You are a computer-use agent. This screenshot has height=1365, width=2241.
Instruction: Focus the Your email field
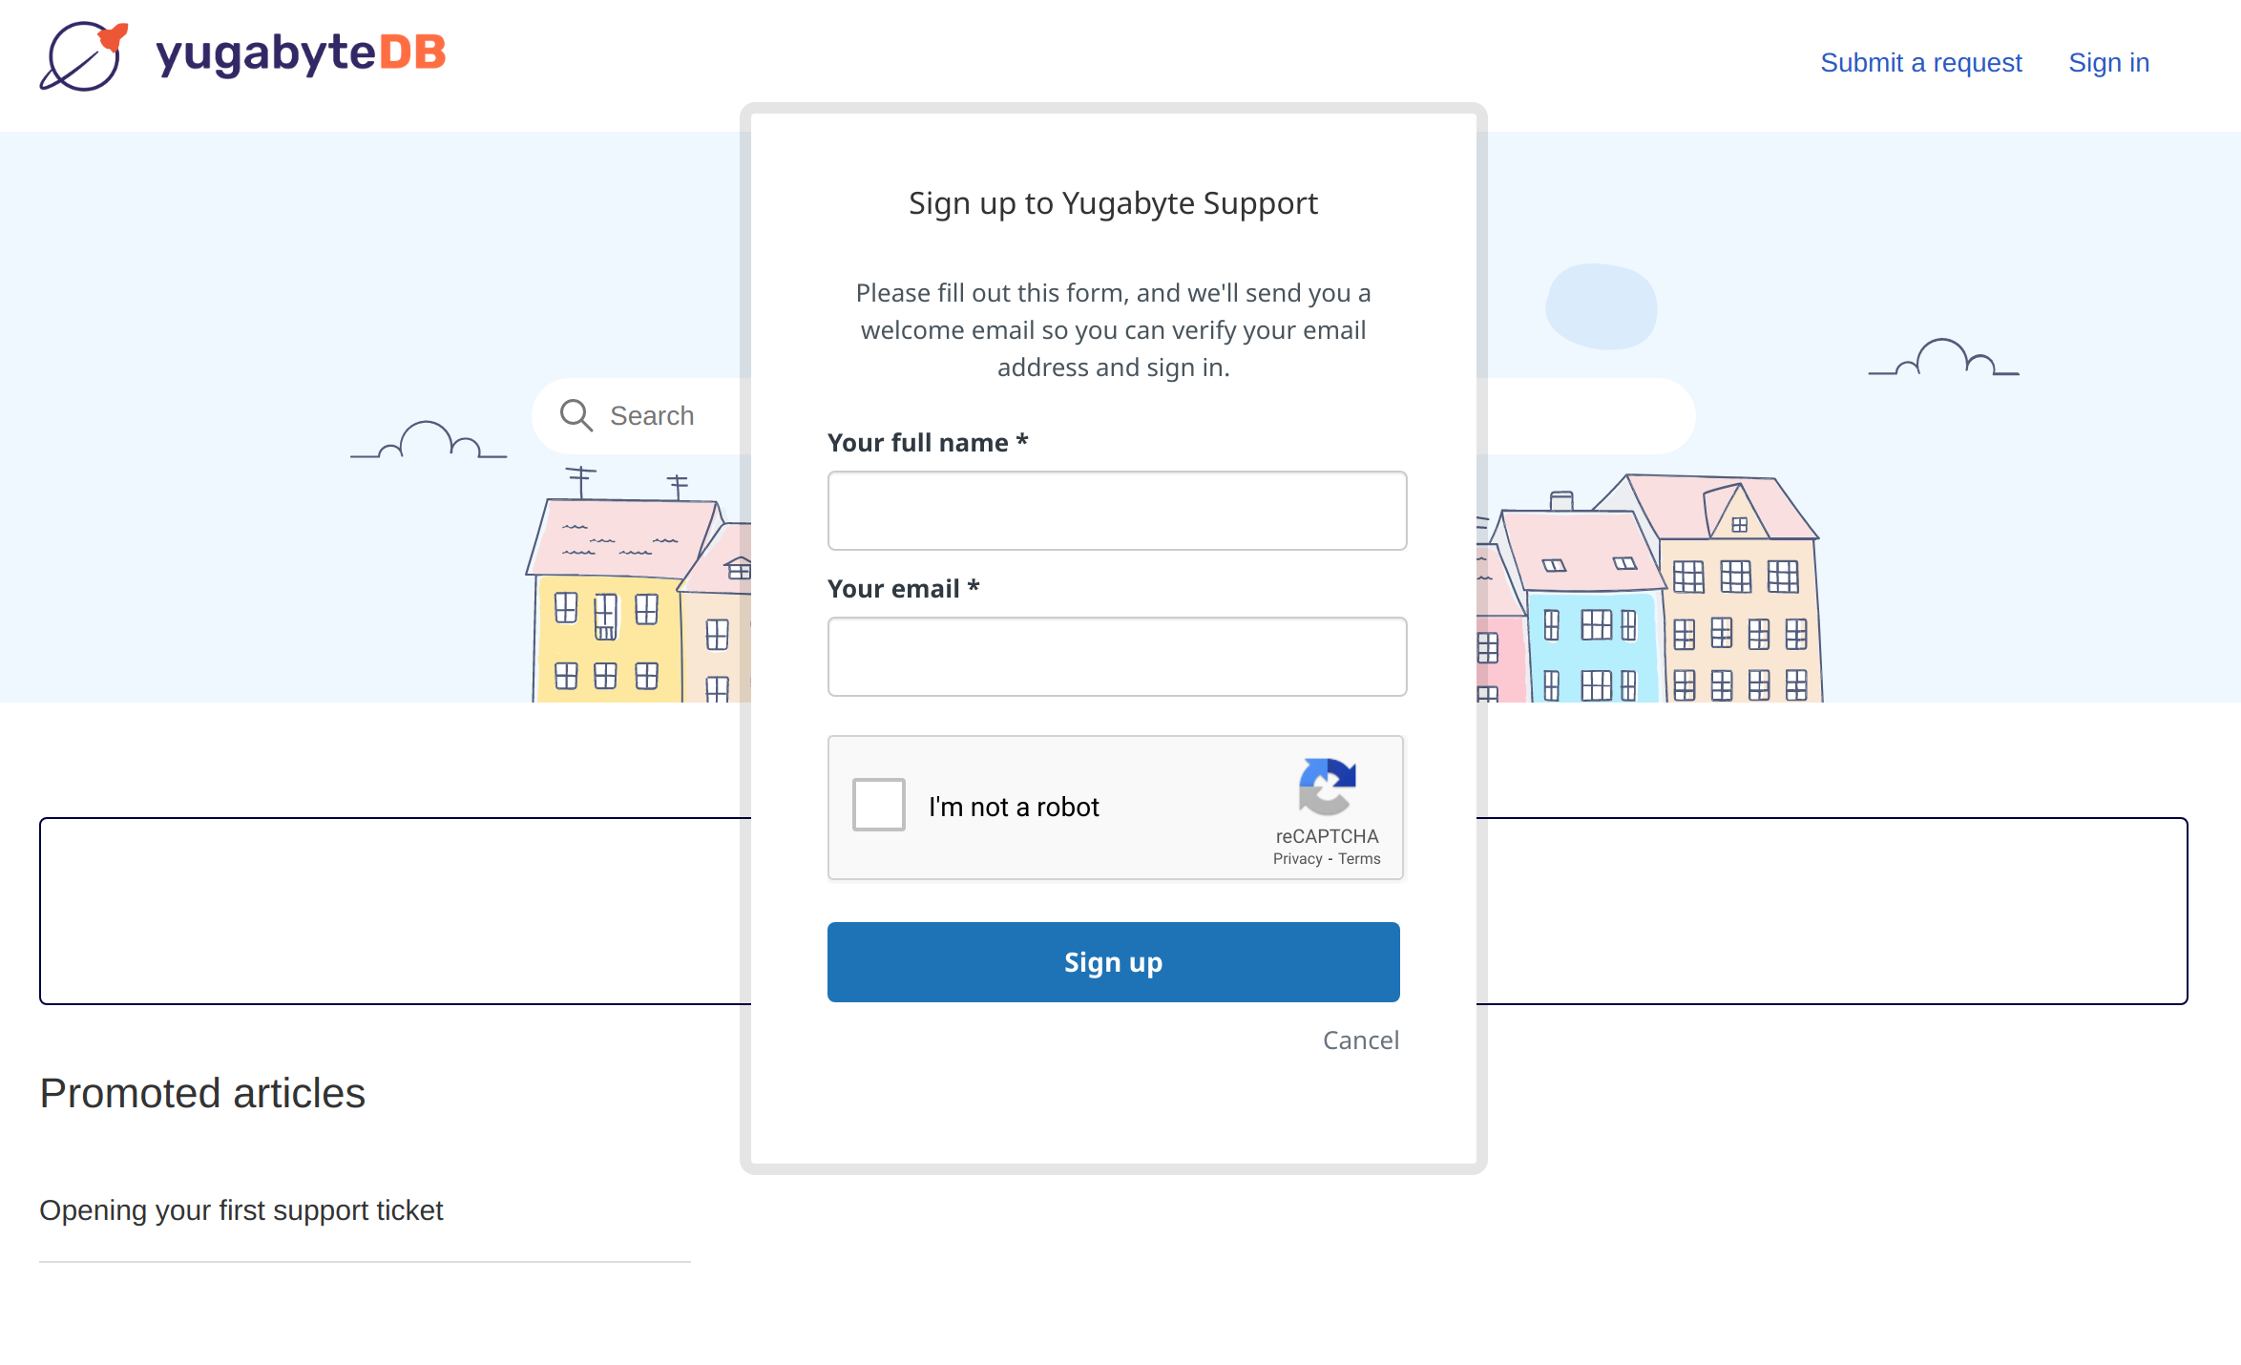(1117, 657)
